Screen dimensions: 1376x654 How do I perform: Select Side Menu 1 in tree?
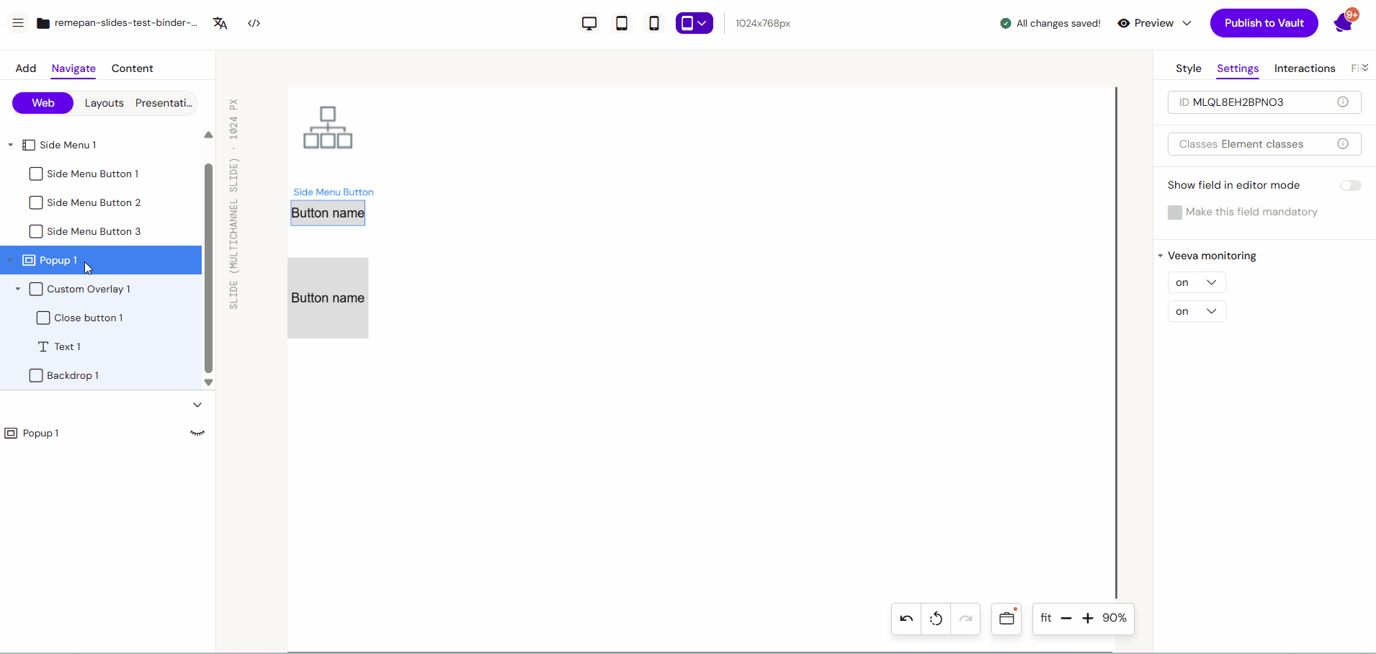(x=68, y=145)
